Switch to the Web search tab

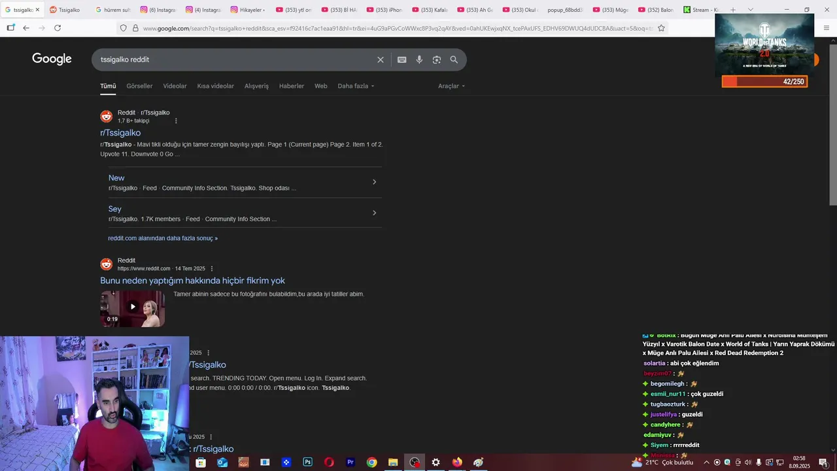tap(320, 86)
